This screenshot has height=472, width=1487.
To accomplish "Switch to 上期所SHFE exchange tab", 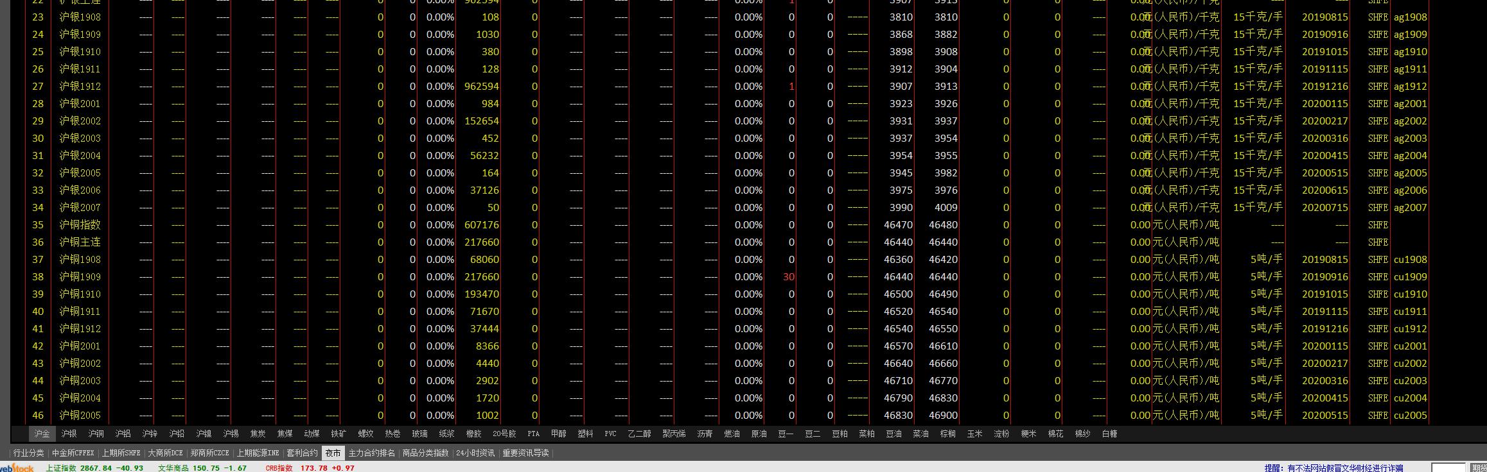I will click(121, 453).
